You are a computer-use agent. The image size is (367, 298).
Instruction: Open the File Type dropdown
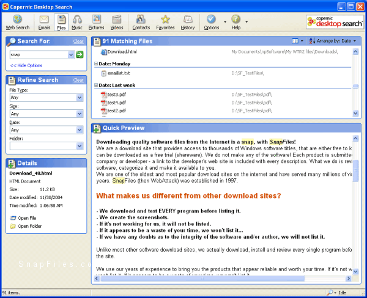point(80,98)
